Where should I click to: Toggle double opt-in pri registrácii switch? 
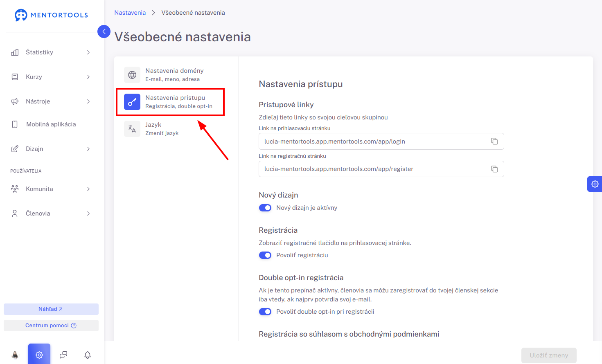tap(265, 312)
